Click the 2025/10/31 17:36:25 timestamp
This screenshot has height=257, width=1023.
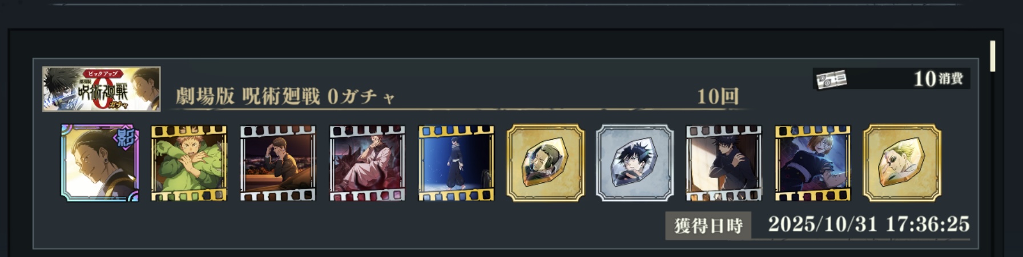click(x=869, y=224)
